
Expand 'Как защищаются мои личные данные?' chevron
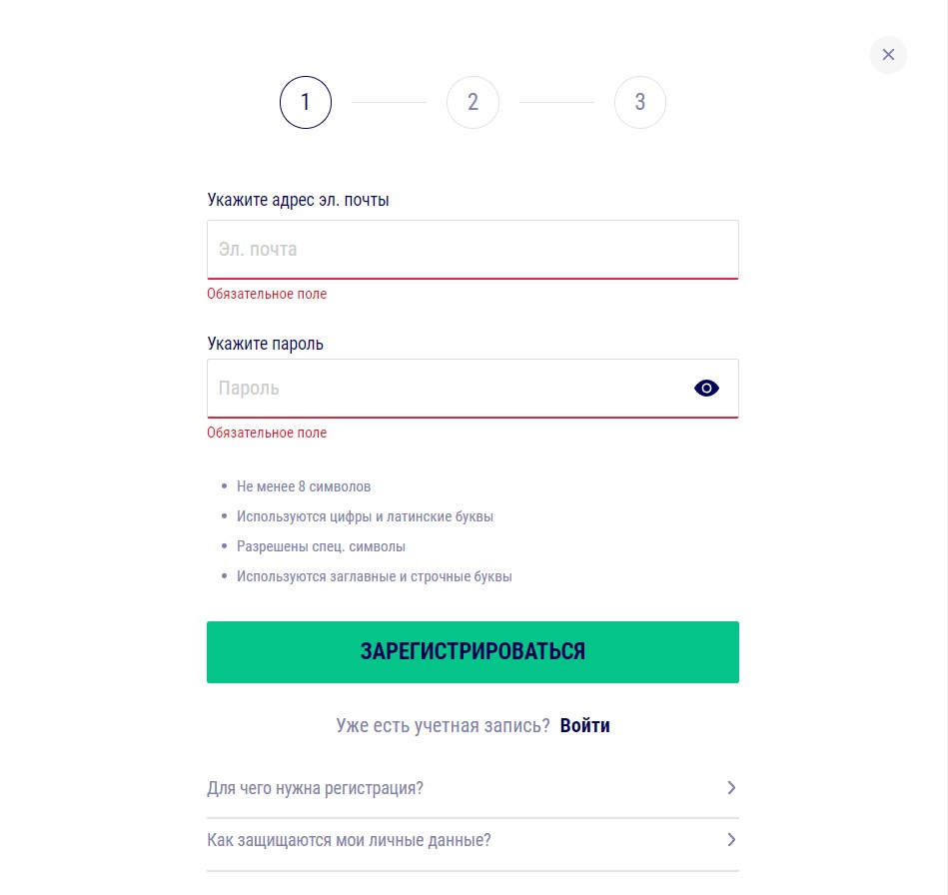[x=731, y=839]
